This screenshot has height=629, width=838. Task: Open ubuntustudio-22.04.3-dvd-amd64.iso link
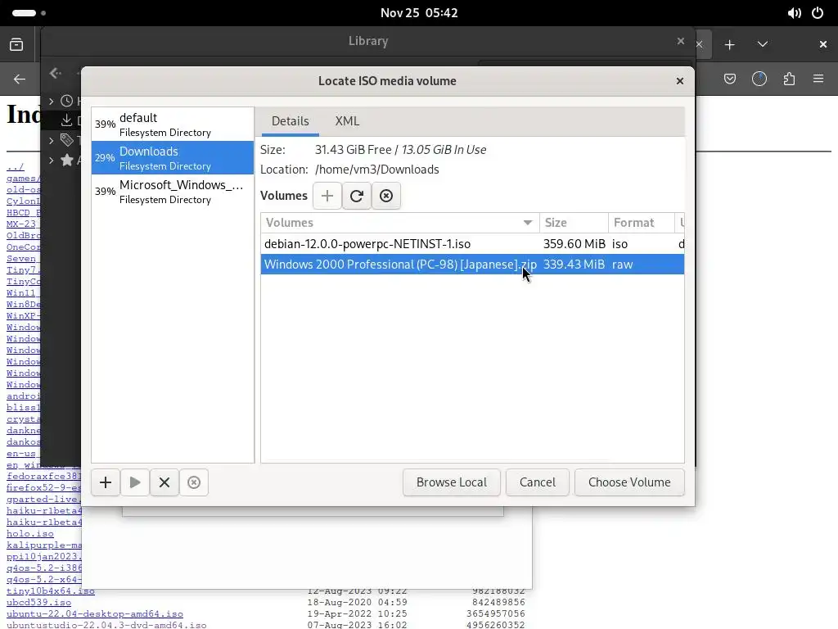pyautogui.click(x=106, y=625)
